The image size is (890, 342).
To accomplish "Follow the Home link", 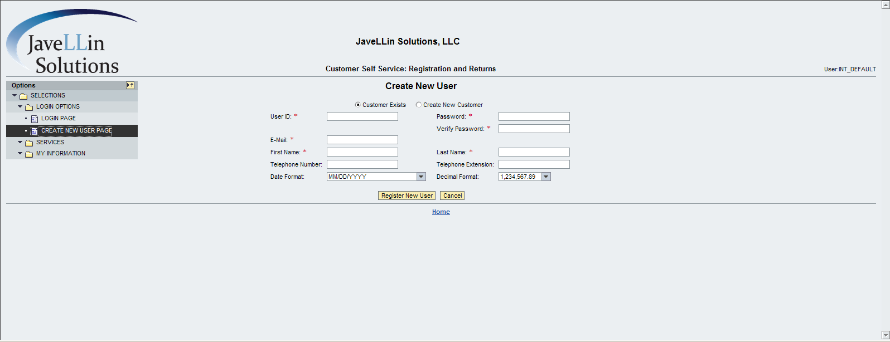I will pyautogui.click(x=441, y=212).
